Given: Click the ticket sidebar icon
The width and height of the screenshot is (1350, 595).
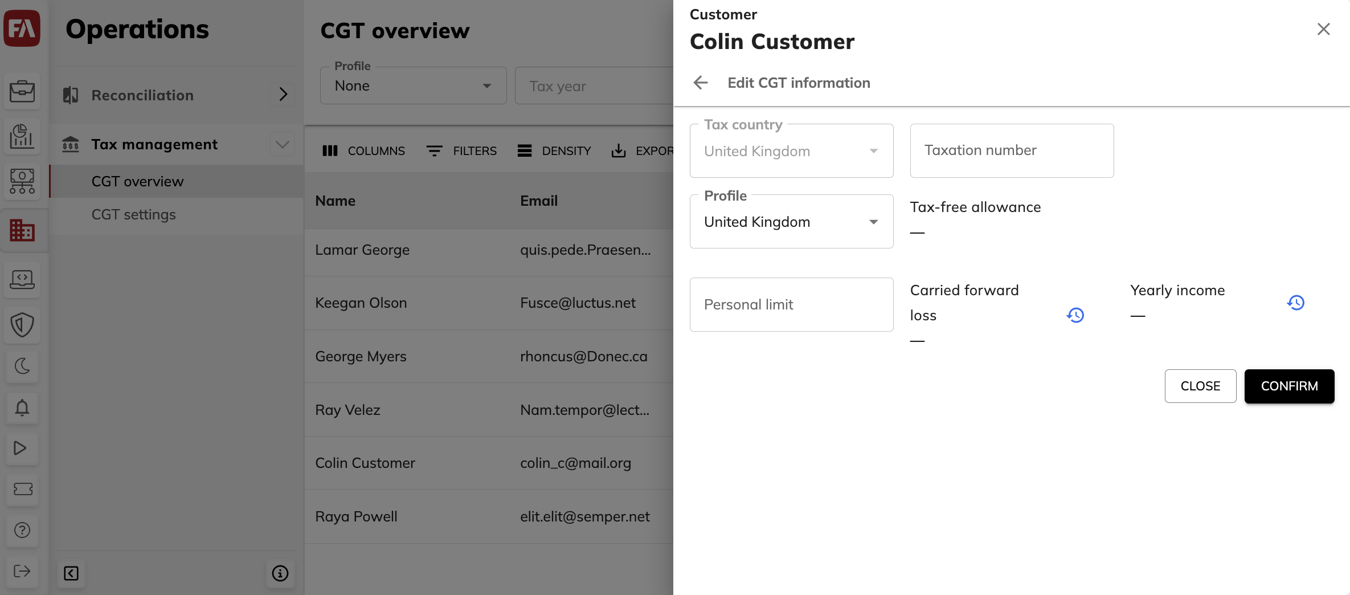Looking at the screenshot, I should pos(22,489).
